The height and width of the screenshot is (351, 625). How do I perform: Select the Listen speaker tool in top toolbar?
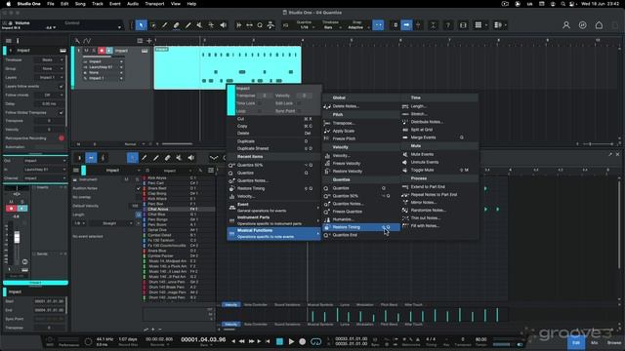coord(224,25)
